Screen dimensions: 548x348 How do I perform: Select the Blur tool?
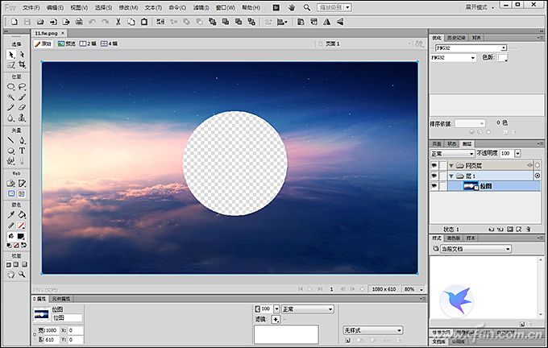pyautogui.click(x=11, y=118)
